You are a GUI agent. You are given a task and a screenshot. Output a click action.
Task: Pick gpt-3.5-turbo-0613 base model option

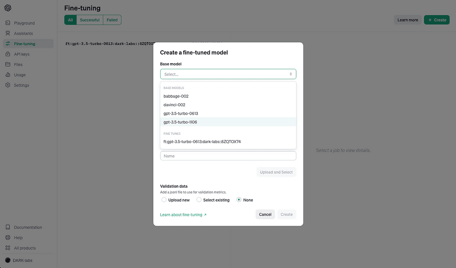pos(228,113)
